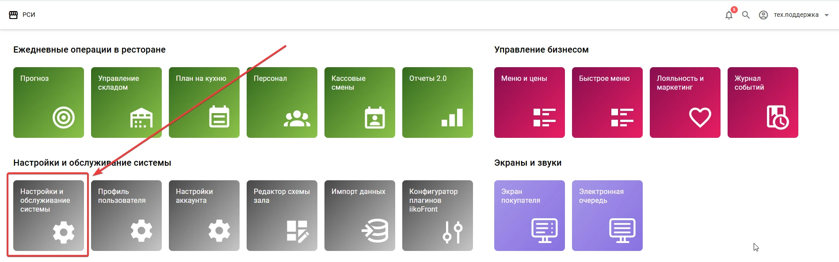Open the Быстрое меню tile
Image resolution: width=839 pixels, height=262 pixels.
(607, 103)
